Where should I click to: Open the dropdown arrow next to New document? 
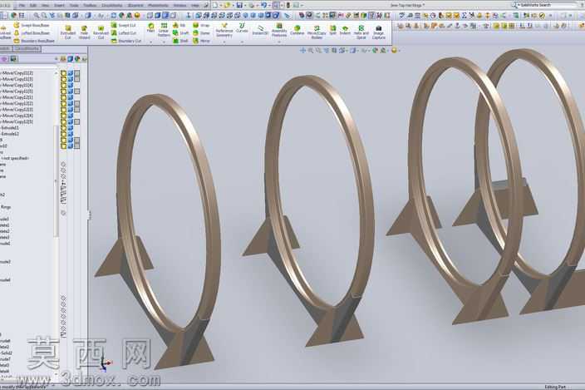(221, 5)
